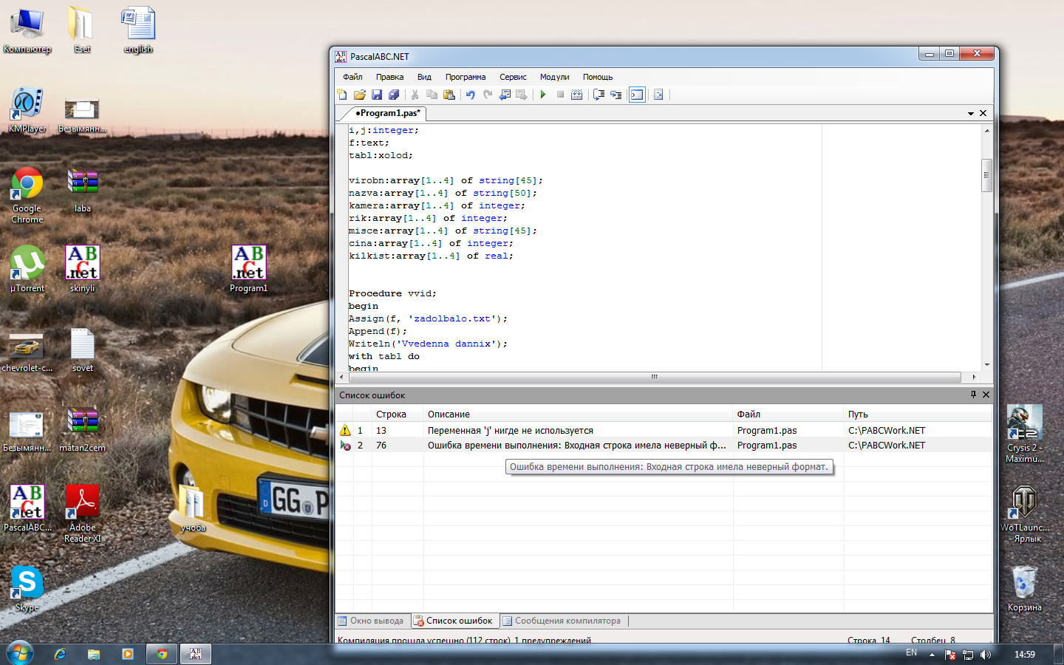Image resolution: width=1064 pixels, height=665 pixels.
Task: Click the Save All toolbar icon
Action: coord(394,95)
